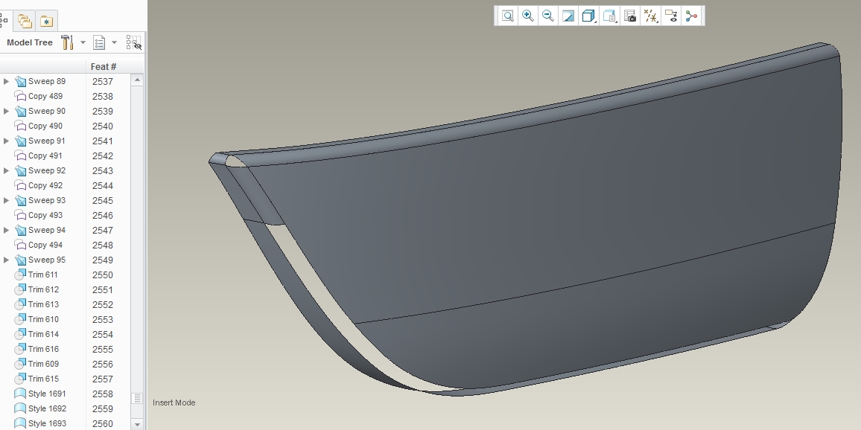Expand the Sweep 91 feature
The width and height of the screenshot is (861, 430).
point(6,141)
